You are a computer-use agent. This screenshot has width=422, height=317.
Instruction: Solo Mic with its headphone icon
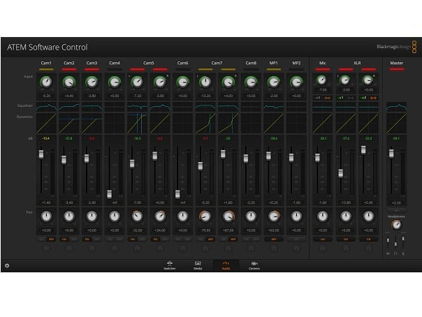coord(322,248)
